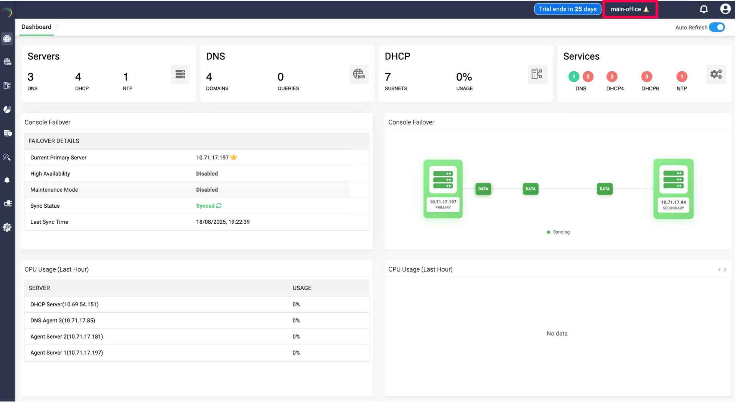Select the Dashboard tab

36,27
